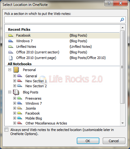Screen dimensions: 130x149
Task: Select the Personal notebook label
Action: 29,70
